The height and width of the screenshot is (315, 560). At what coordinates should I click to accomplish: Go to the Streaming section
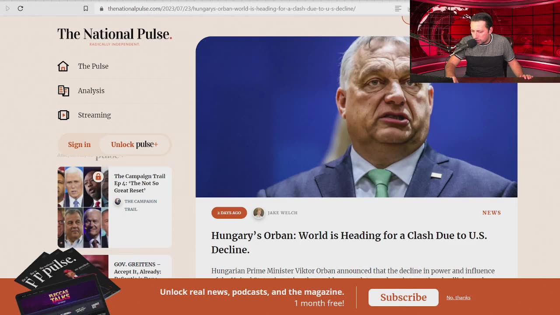(94, 115)
